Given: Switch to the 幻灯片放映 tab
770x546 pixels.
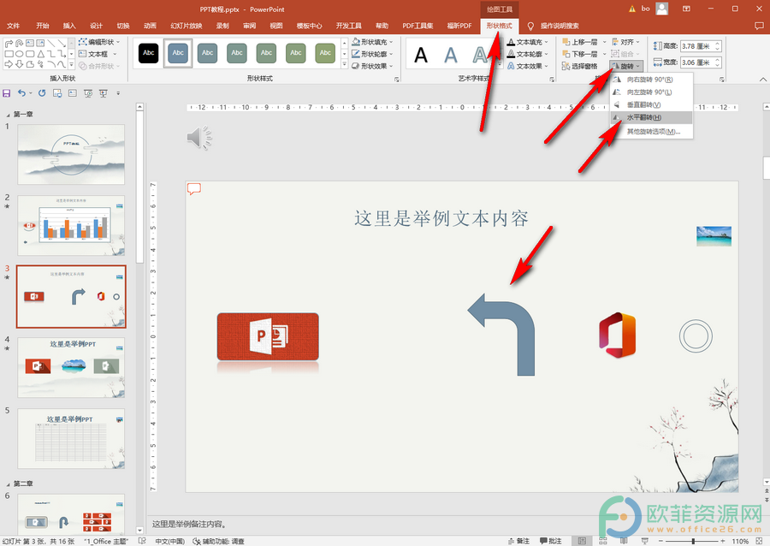Looking at the screenshot, I should point(187,26).
